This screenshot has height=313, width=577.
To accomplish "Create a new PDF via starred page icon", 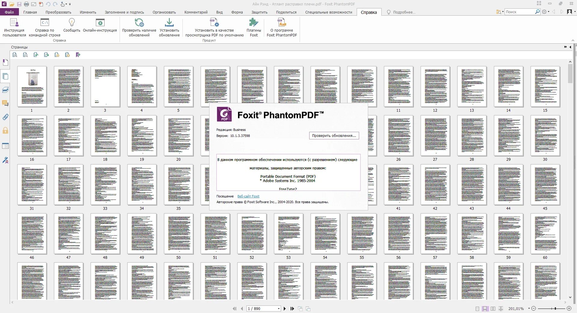I will (x=41, y=4).
